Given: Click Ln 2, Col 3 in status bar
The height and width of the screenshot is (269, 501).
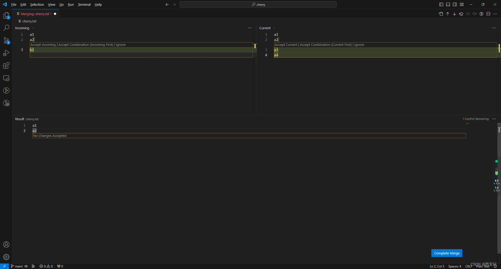Looking at the screenshot, I should (437, 266).
